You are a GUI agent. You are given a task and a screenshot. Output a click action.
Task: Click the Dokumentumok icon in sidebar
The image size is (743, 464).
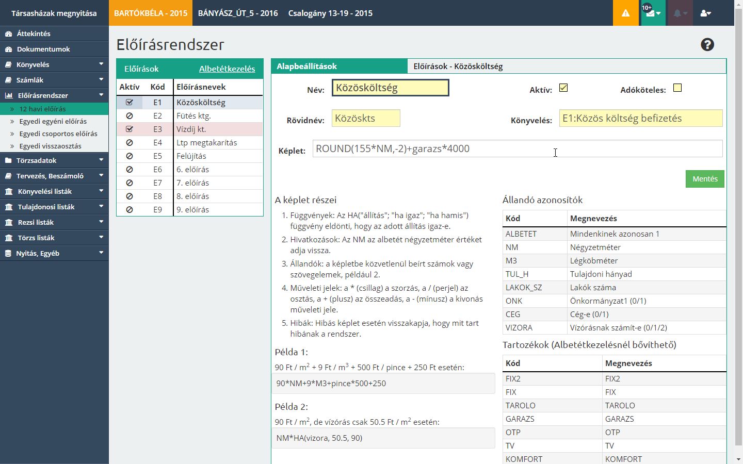8,49
